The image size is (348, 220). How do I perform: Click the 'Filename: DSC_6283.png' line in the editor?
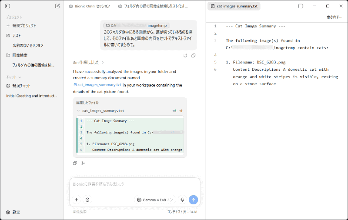click(x=256, y=62)
